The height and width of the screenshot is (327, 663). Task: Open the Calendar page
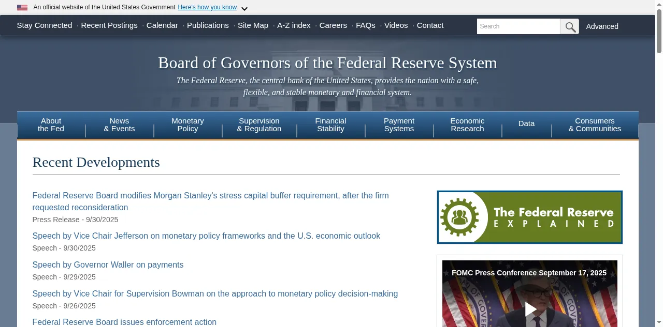pyautogui.click(x=162, y=25)
